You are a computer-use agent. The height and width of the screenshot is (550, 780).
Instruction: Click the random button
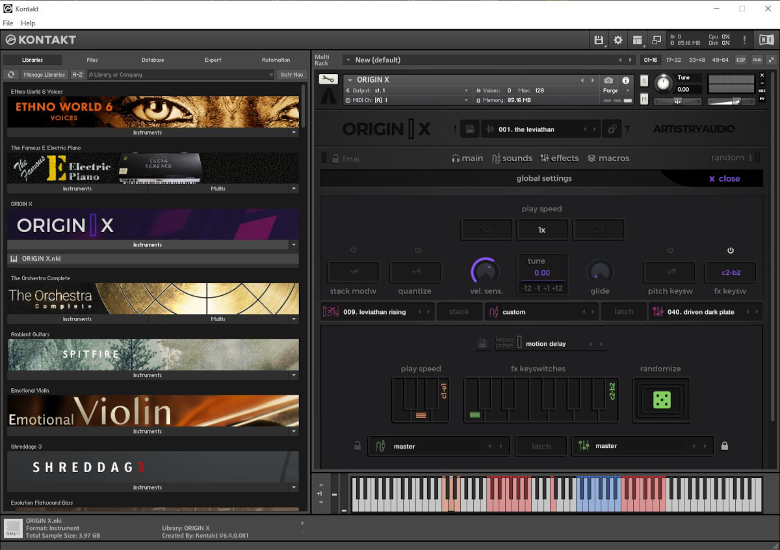727,158
